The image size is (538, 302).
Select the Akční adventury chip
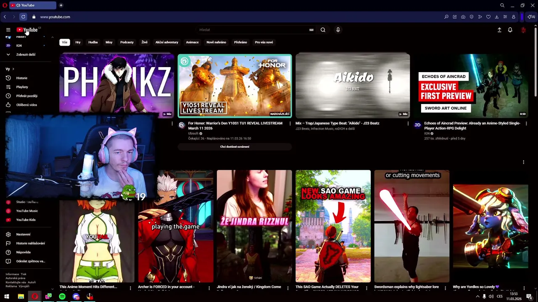coord(167,42)
